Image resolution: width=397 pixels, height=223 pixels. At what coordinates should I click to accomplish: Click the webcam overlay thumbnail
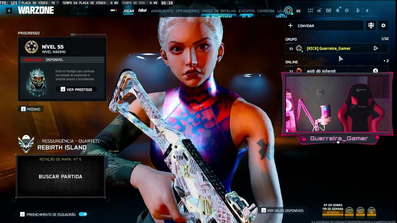(337, 104)
